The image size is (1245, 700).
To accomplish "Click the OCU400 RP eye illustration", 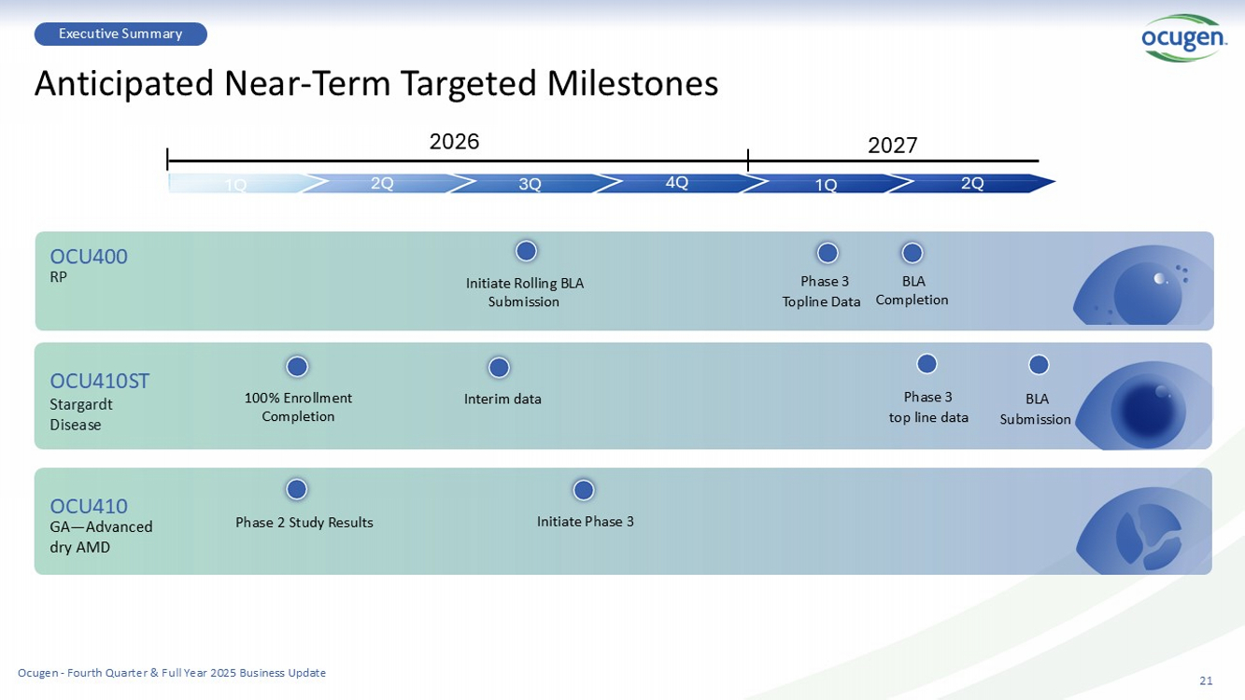I will (1144, 287).
